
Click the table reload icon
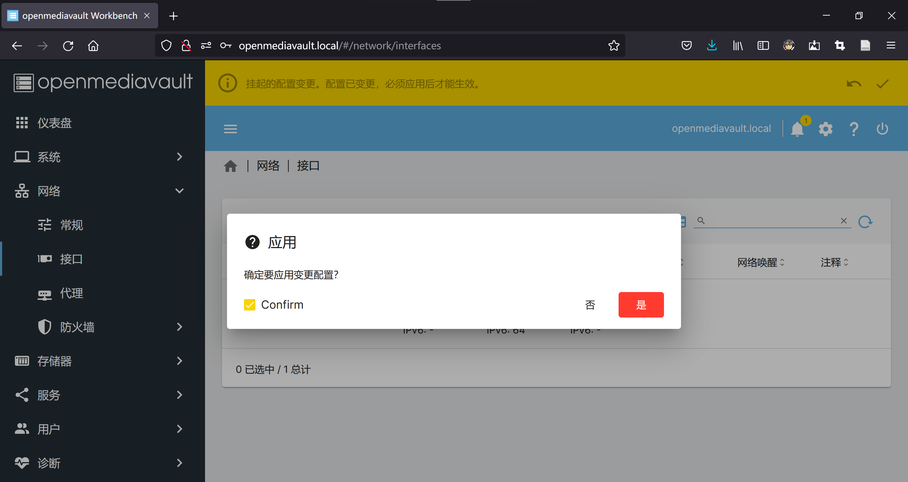[865, 222]
